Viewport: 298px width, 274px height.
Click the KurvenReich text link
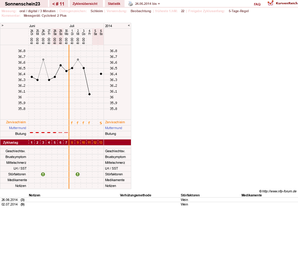coord(286,3)
